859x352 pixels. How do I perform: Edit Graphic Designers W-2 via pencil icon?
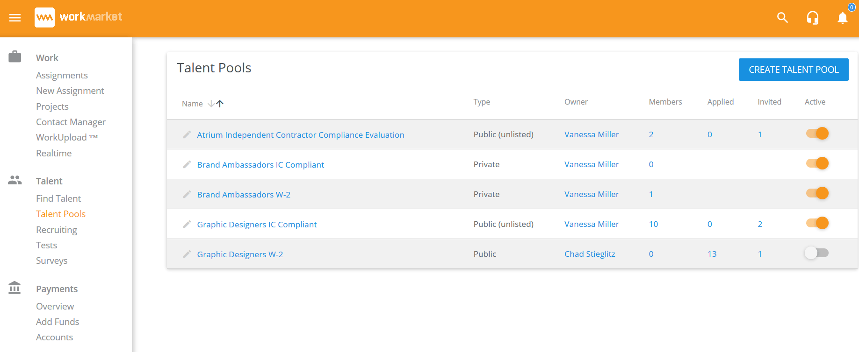[187, 254]
